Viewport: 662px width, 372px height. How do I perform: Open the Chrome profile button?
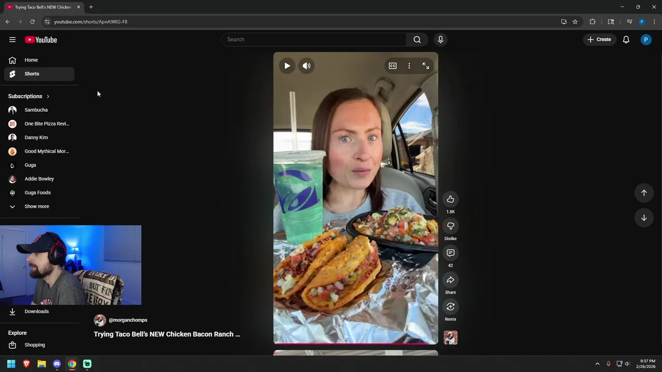point(642,22)
